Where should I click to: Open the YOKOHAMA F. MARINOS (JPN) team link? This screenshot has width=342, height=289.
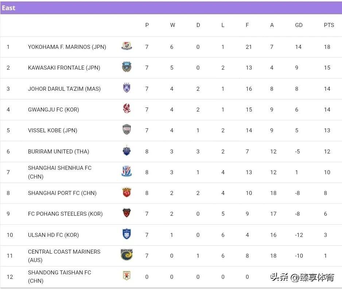pos(67,47)
